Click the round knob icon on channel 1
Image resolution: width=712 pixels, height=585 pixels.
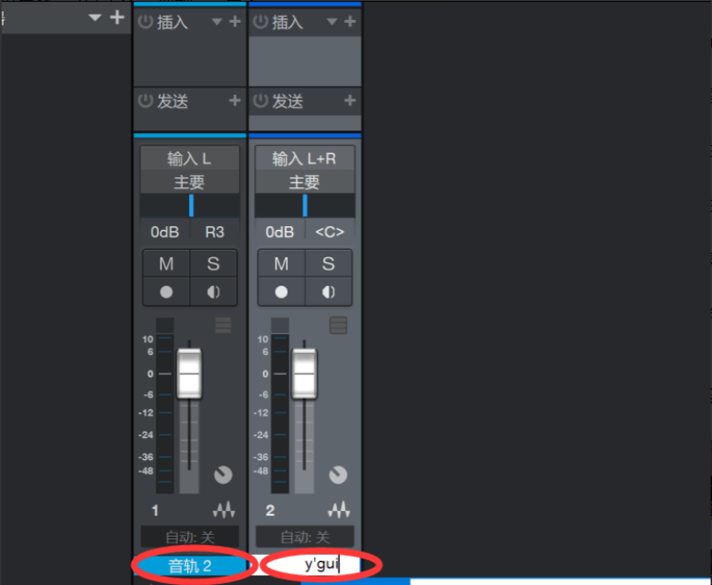(x=223, y=475)
